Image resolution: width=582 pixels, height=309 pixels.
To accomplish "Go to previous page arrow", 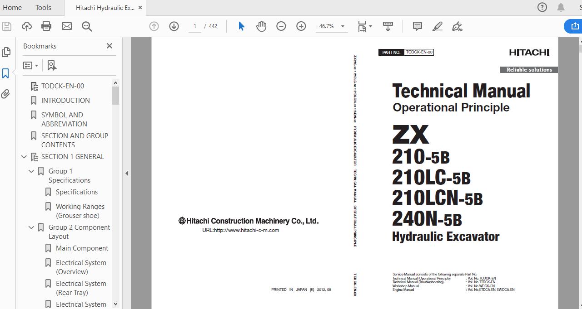I will (x=154, y=26).
